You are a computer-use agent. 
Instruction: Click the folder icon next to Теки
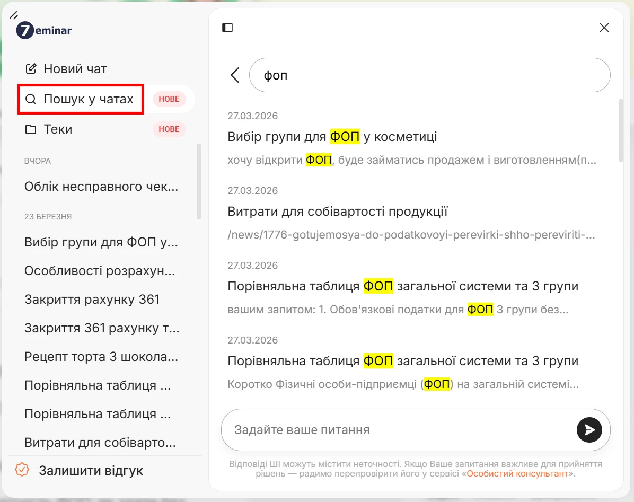coord(31,129)
